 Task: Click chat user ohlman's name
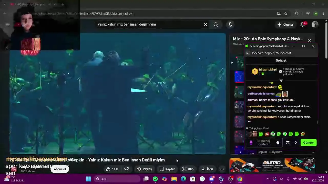point(253,100)
